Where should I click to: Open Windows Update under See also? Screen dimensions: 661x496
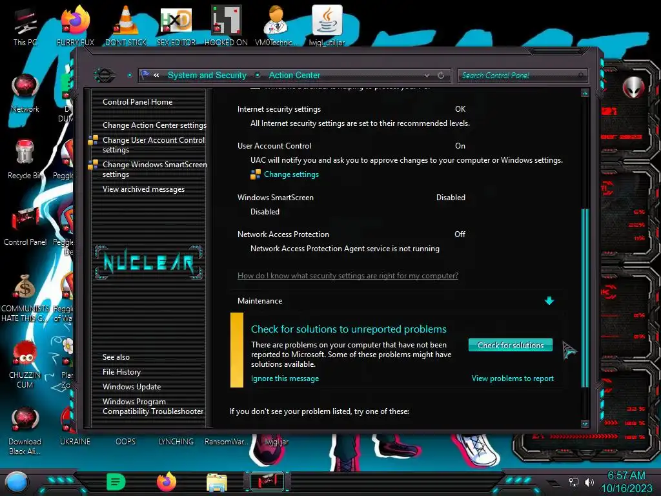132,387
